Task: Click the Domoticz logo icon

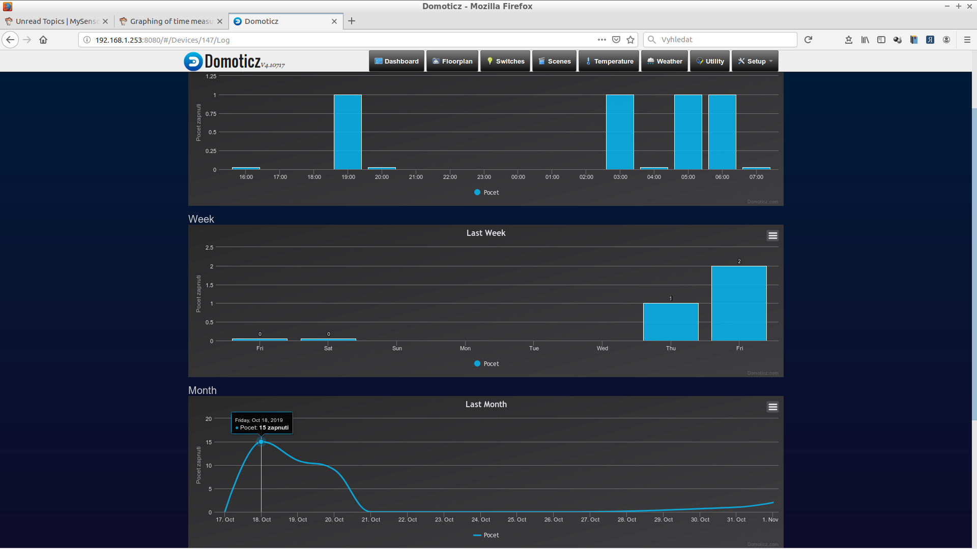Action: tap(193, 62)
